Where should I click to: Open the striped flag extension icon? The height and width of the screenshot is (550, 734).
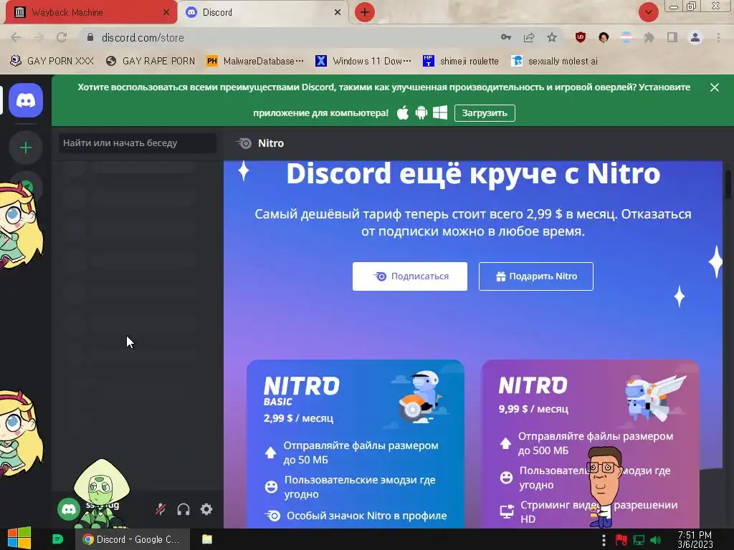[626, 37]
